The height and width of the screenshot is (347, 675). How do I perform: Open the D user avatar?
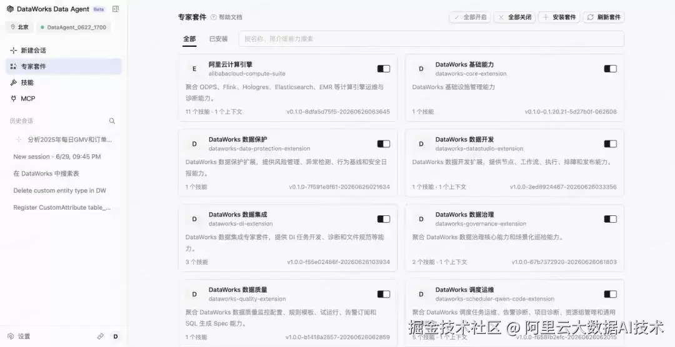(x=116, y=336)
